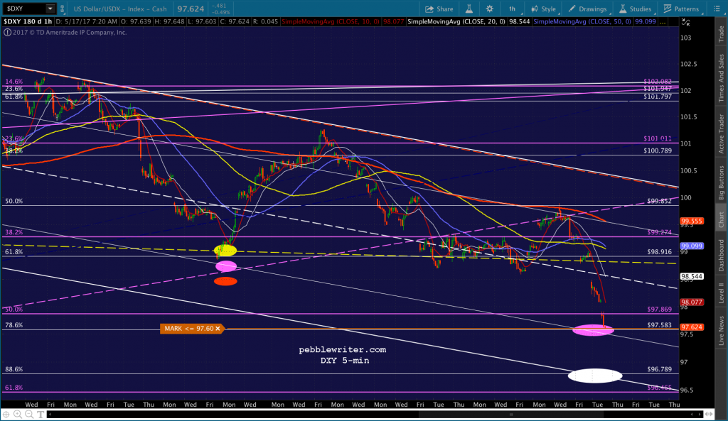Viewport: 728px width, 421px height.
Task: Click the Share icon button
Action: point(439,9)
